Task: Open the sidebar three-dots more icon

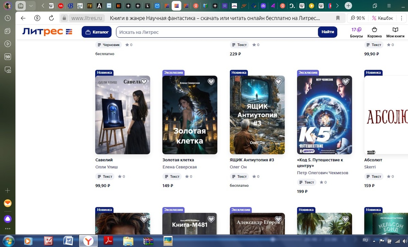Action: [x=7, y=229]
